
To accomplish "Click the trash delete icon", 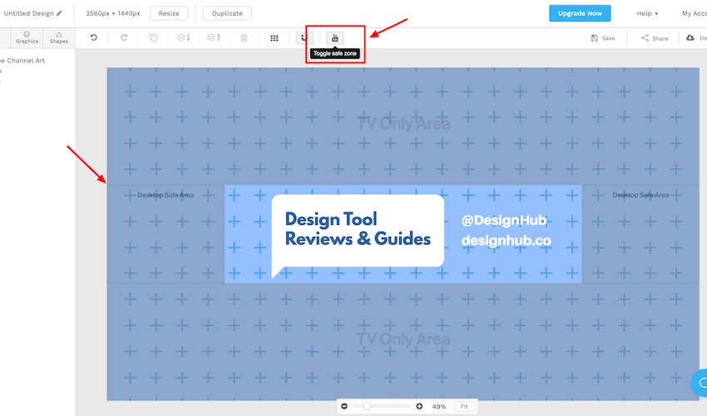I will (x=244, y=38).
